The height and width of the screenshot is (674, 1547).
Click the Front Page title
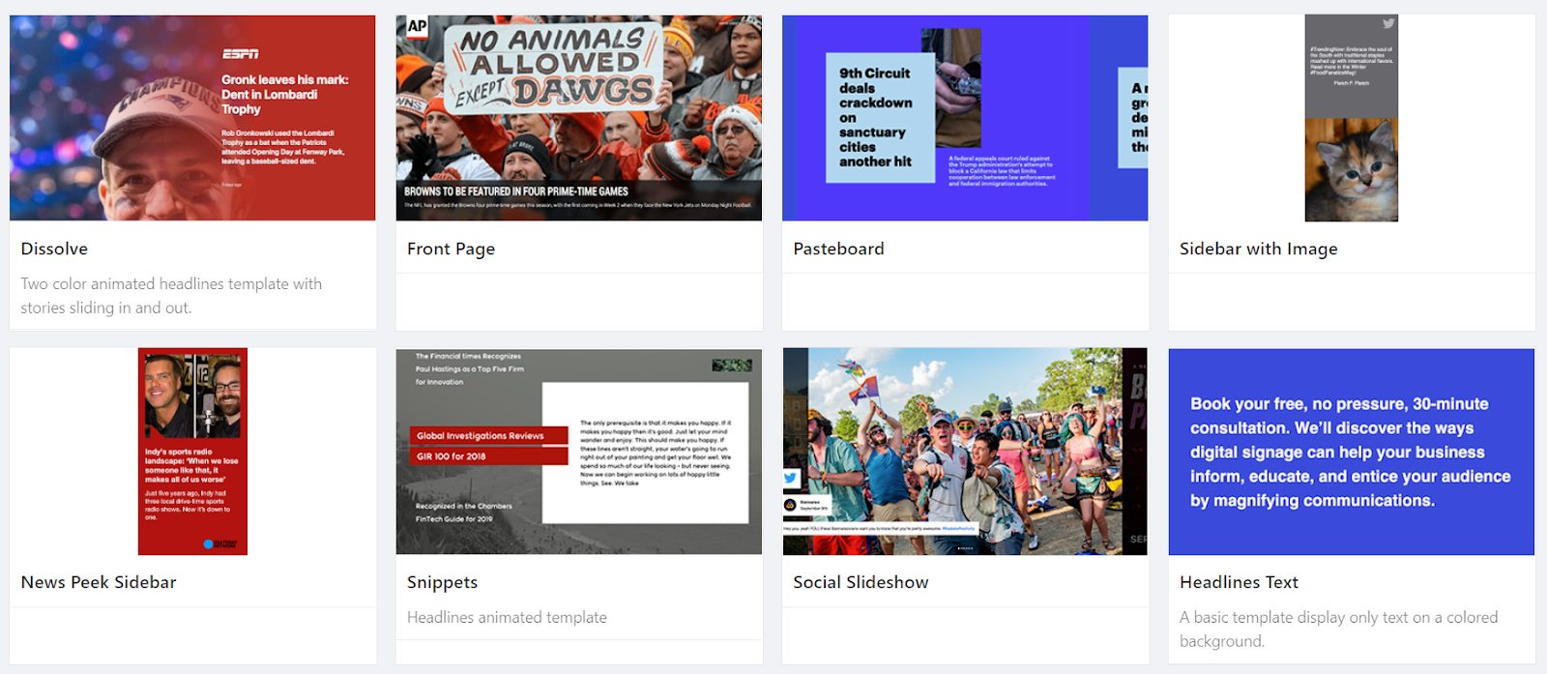[451, 249]
